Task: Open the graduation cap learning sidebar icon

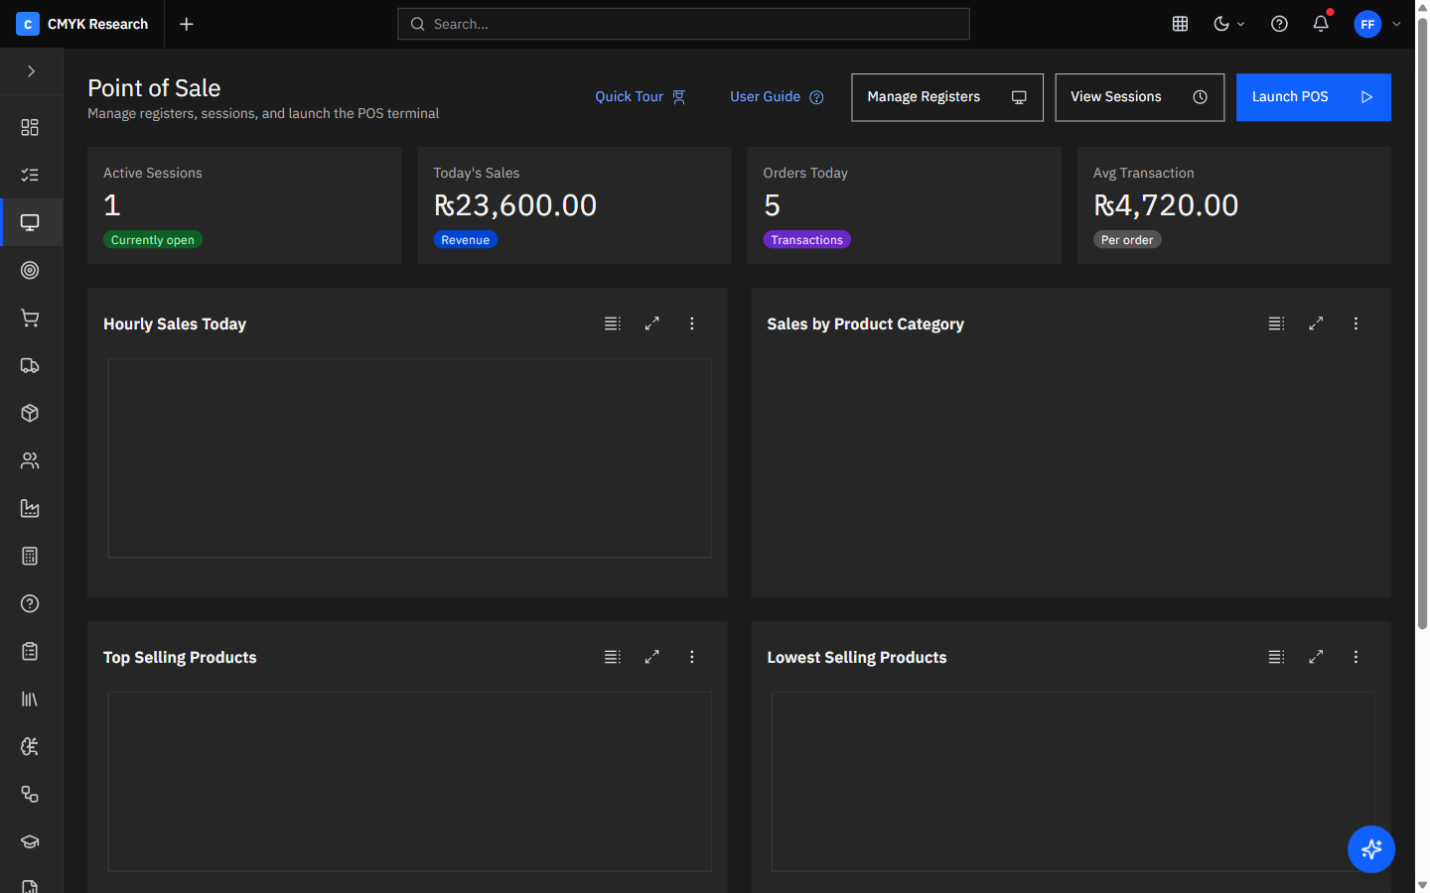Action: 30,841
